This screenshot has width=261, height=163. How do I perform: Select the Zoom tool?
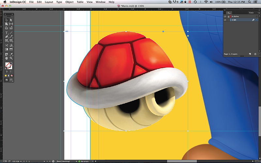[x=11, y=58]
